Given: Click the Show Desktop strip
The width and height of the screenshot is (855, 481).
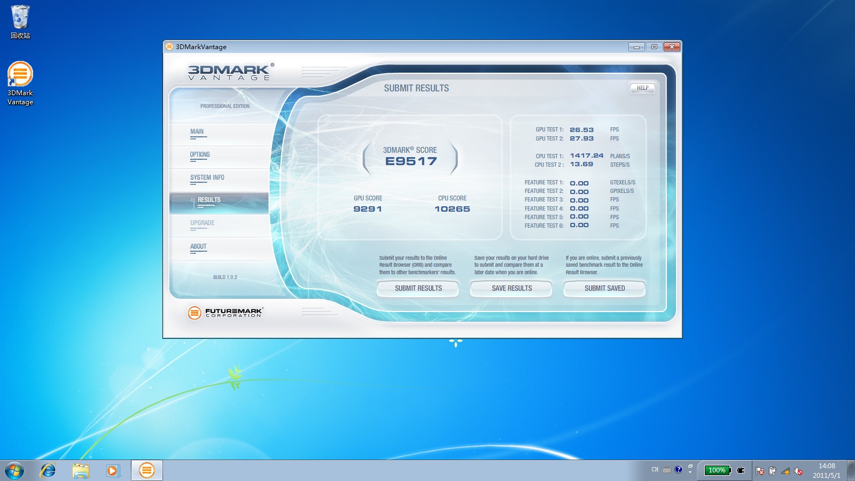Looking at the screenshot, I should (851, 470).
